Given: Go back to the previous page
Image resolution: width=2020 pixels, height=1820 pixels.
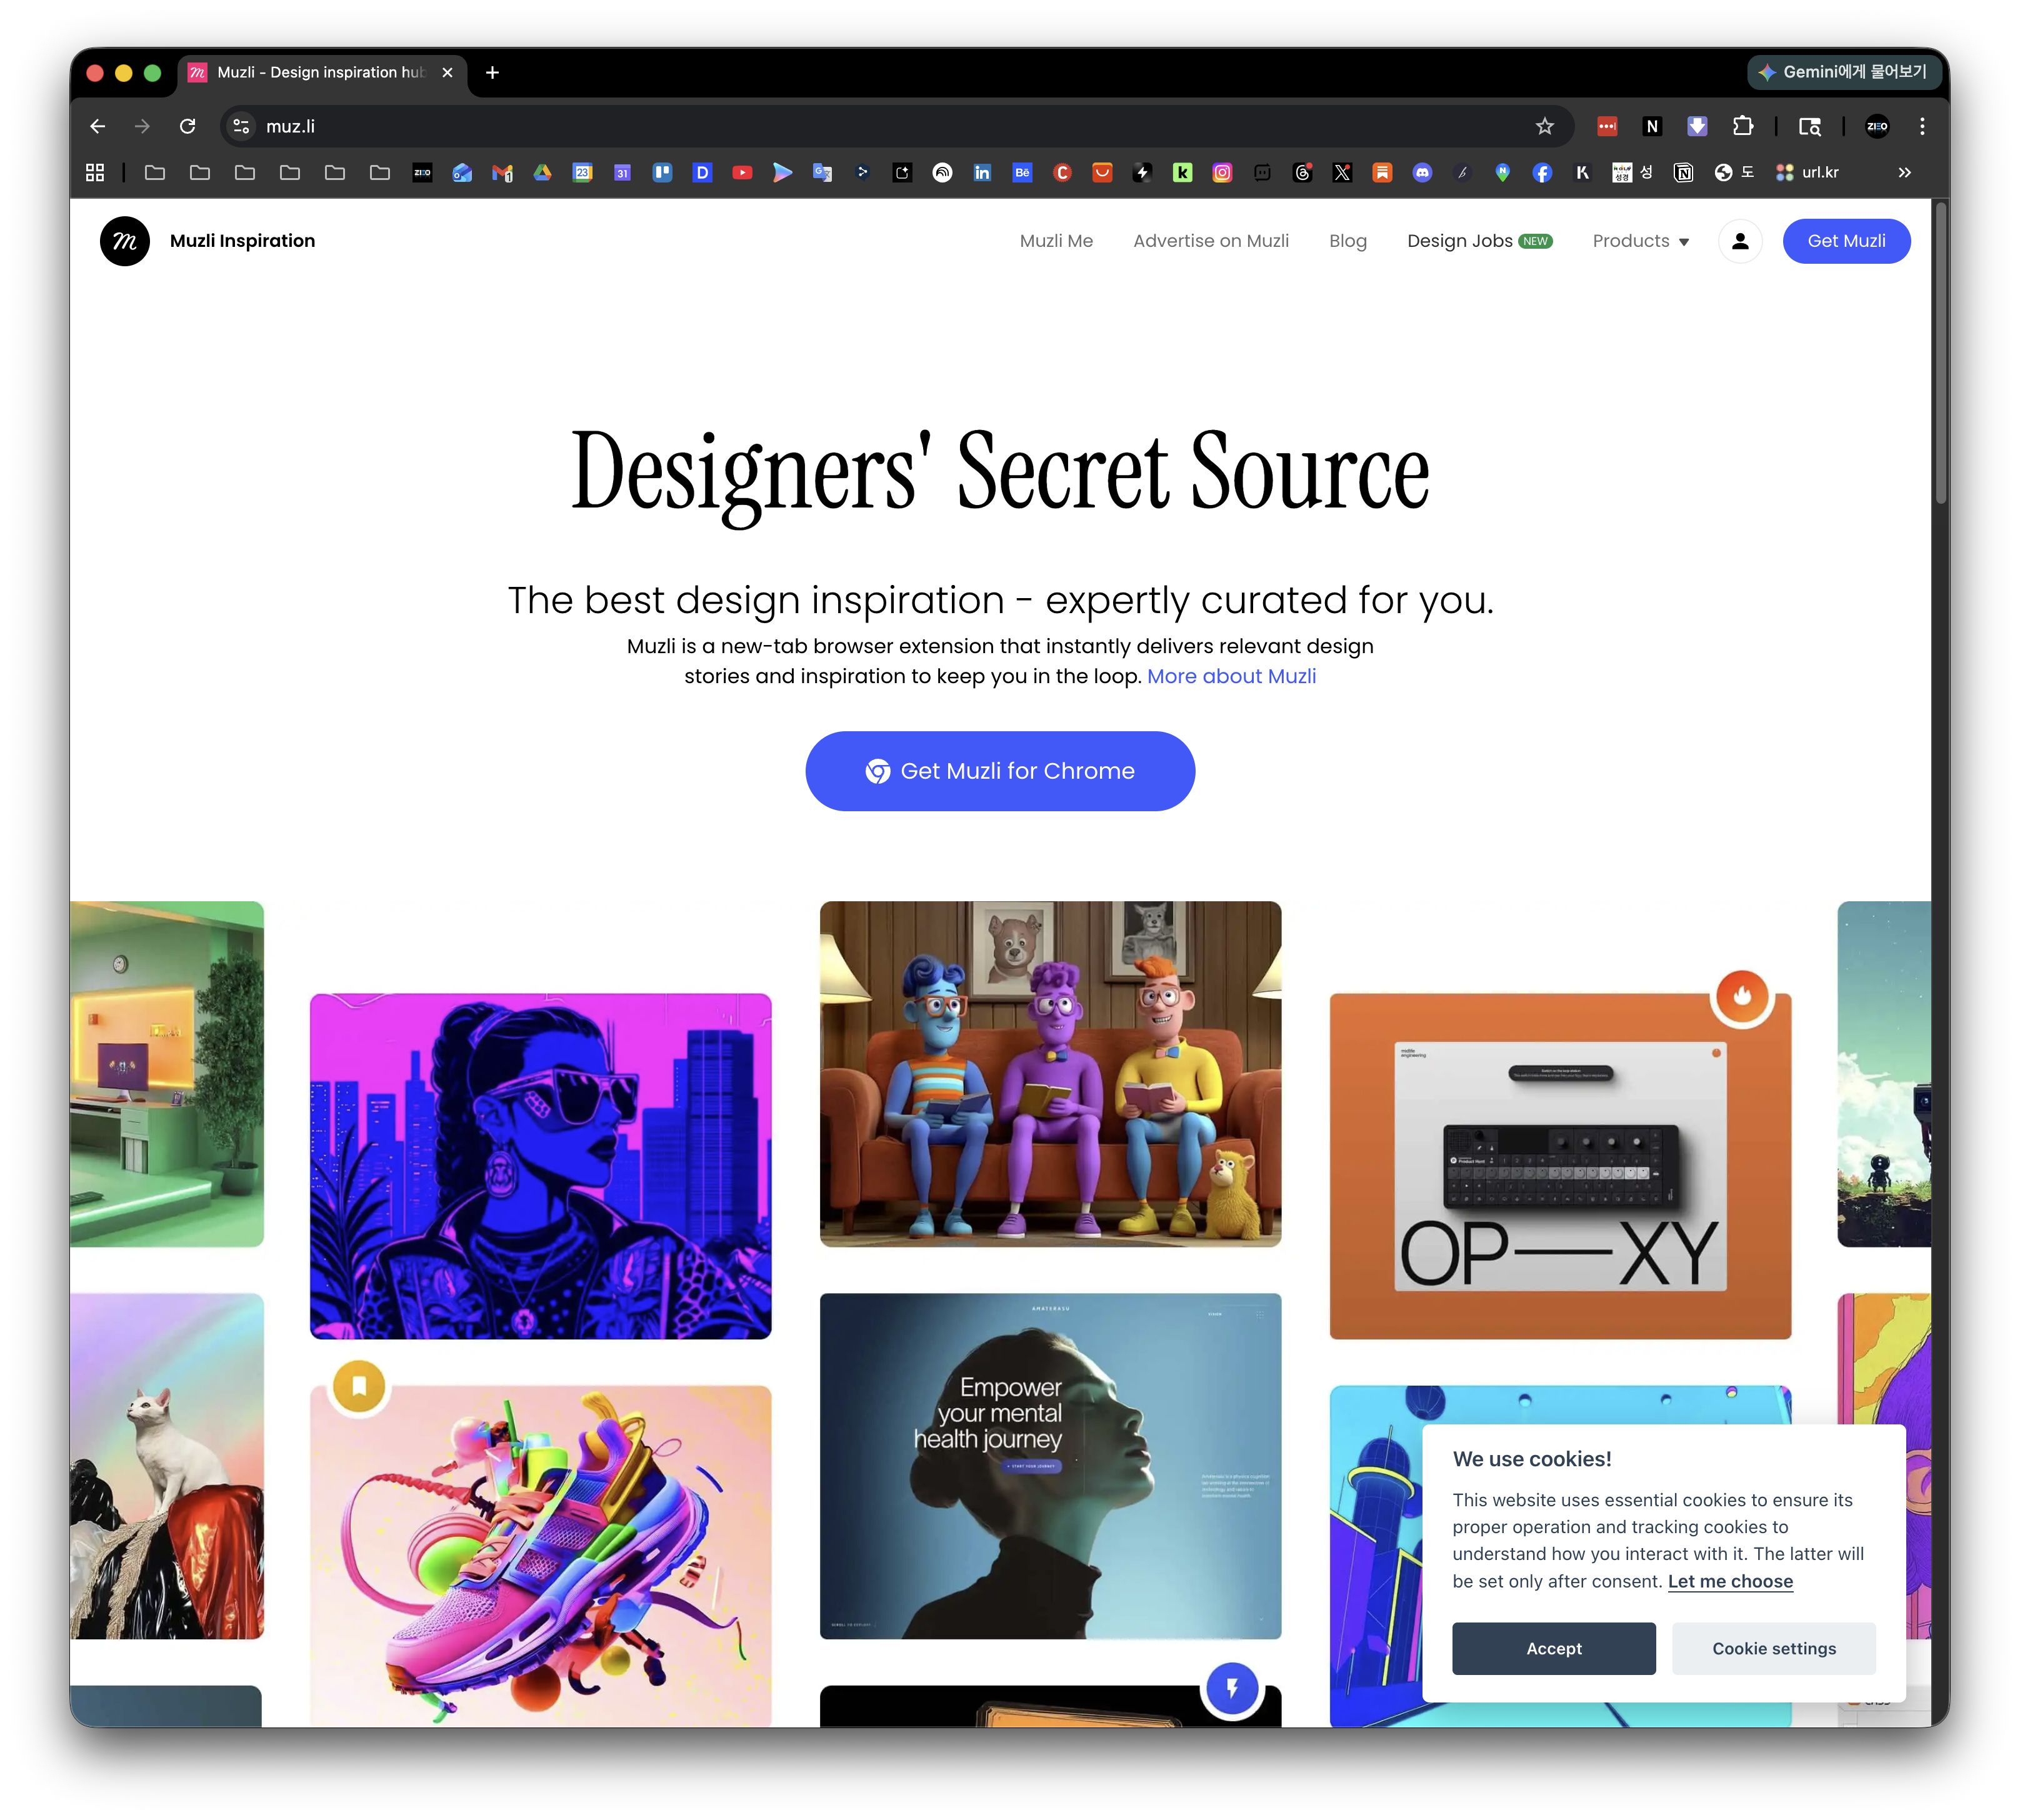Looking at the screenshot, I should coord(97,126).
